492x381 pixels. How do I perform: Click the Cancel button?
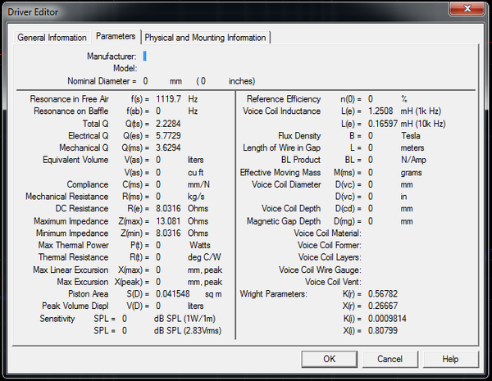click(389, 359)
